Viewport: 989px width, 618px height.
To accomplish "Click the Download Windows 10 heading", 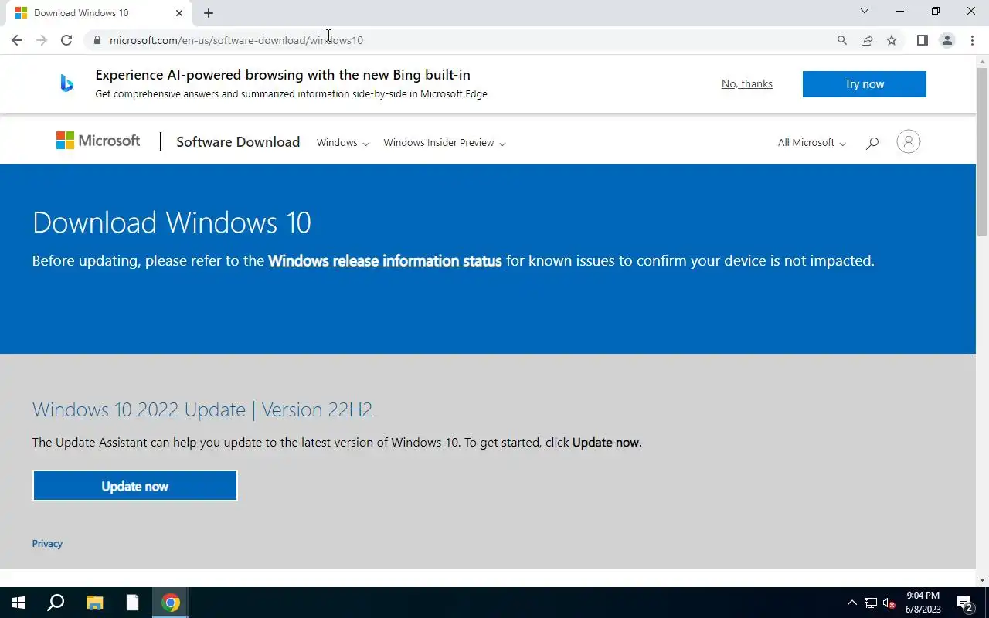I will point(172,222).
